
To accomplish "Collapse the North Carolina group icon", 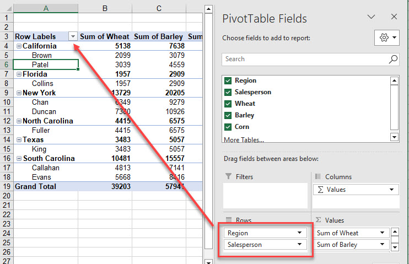I will [x=19, y=121].
